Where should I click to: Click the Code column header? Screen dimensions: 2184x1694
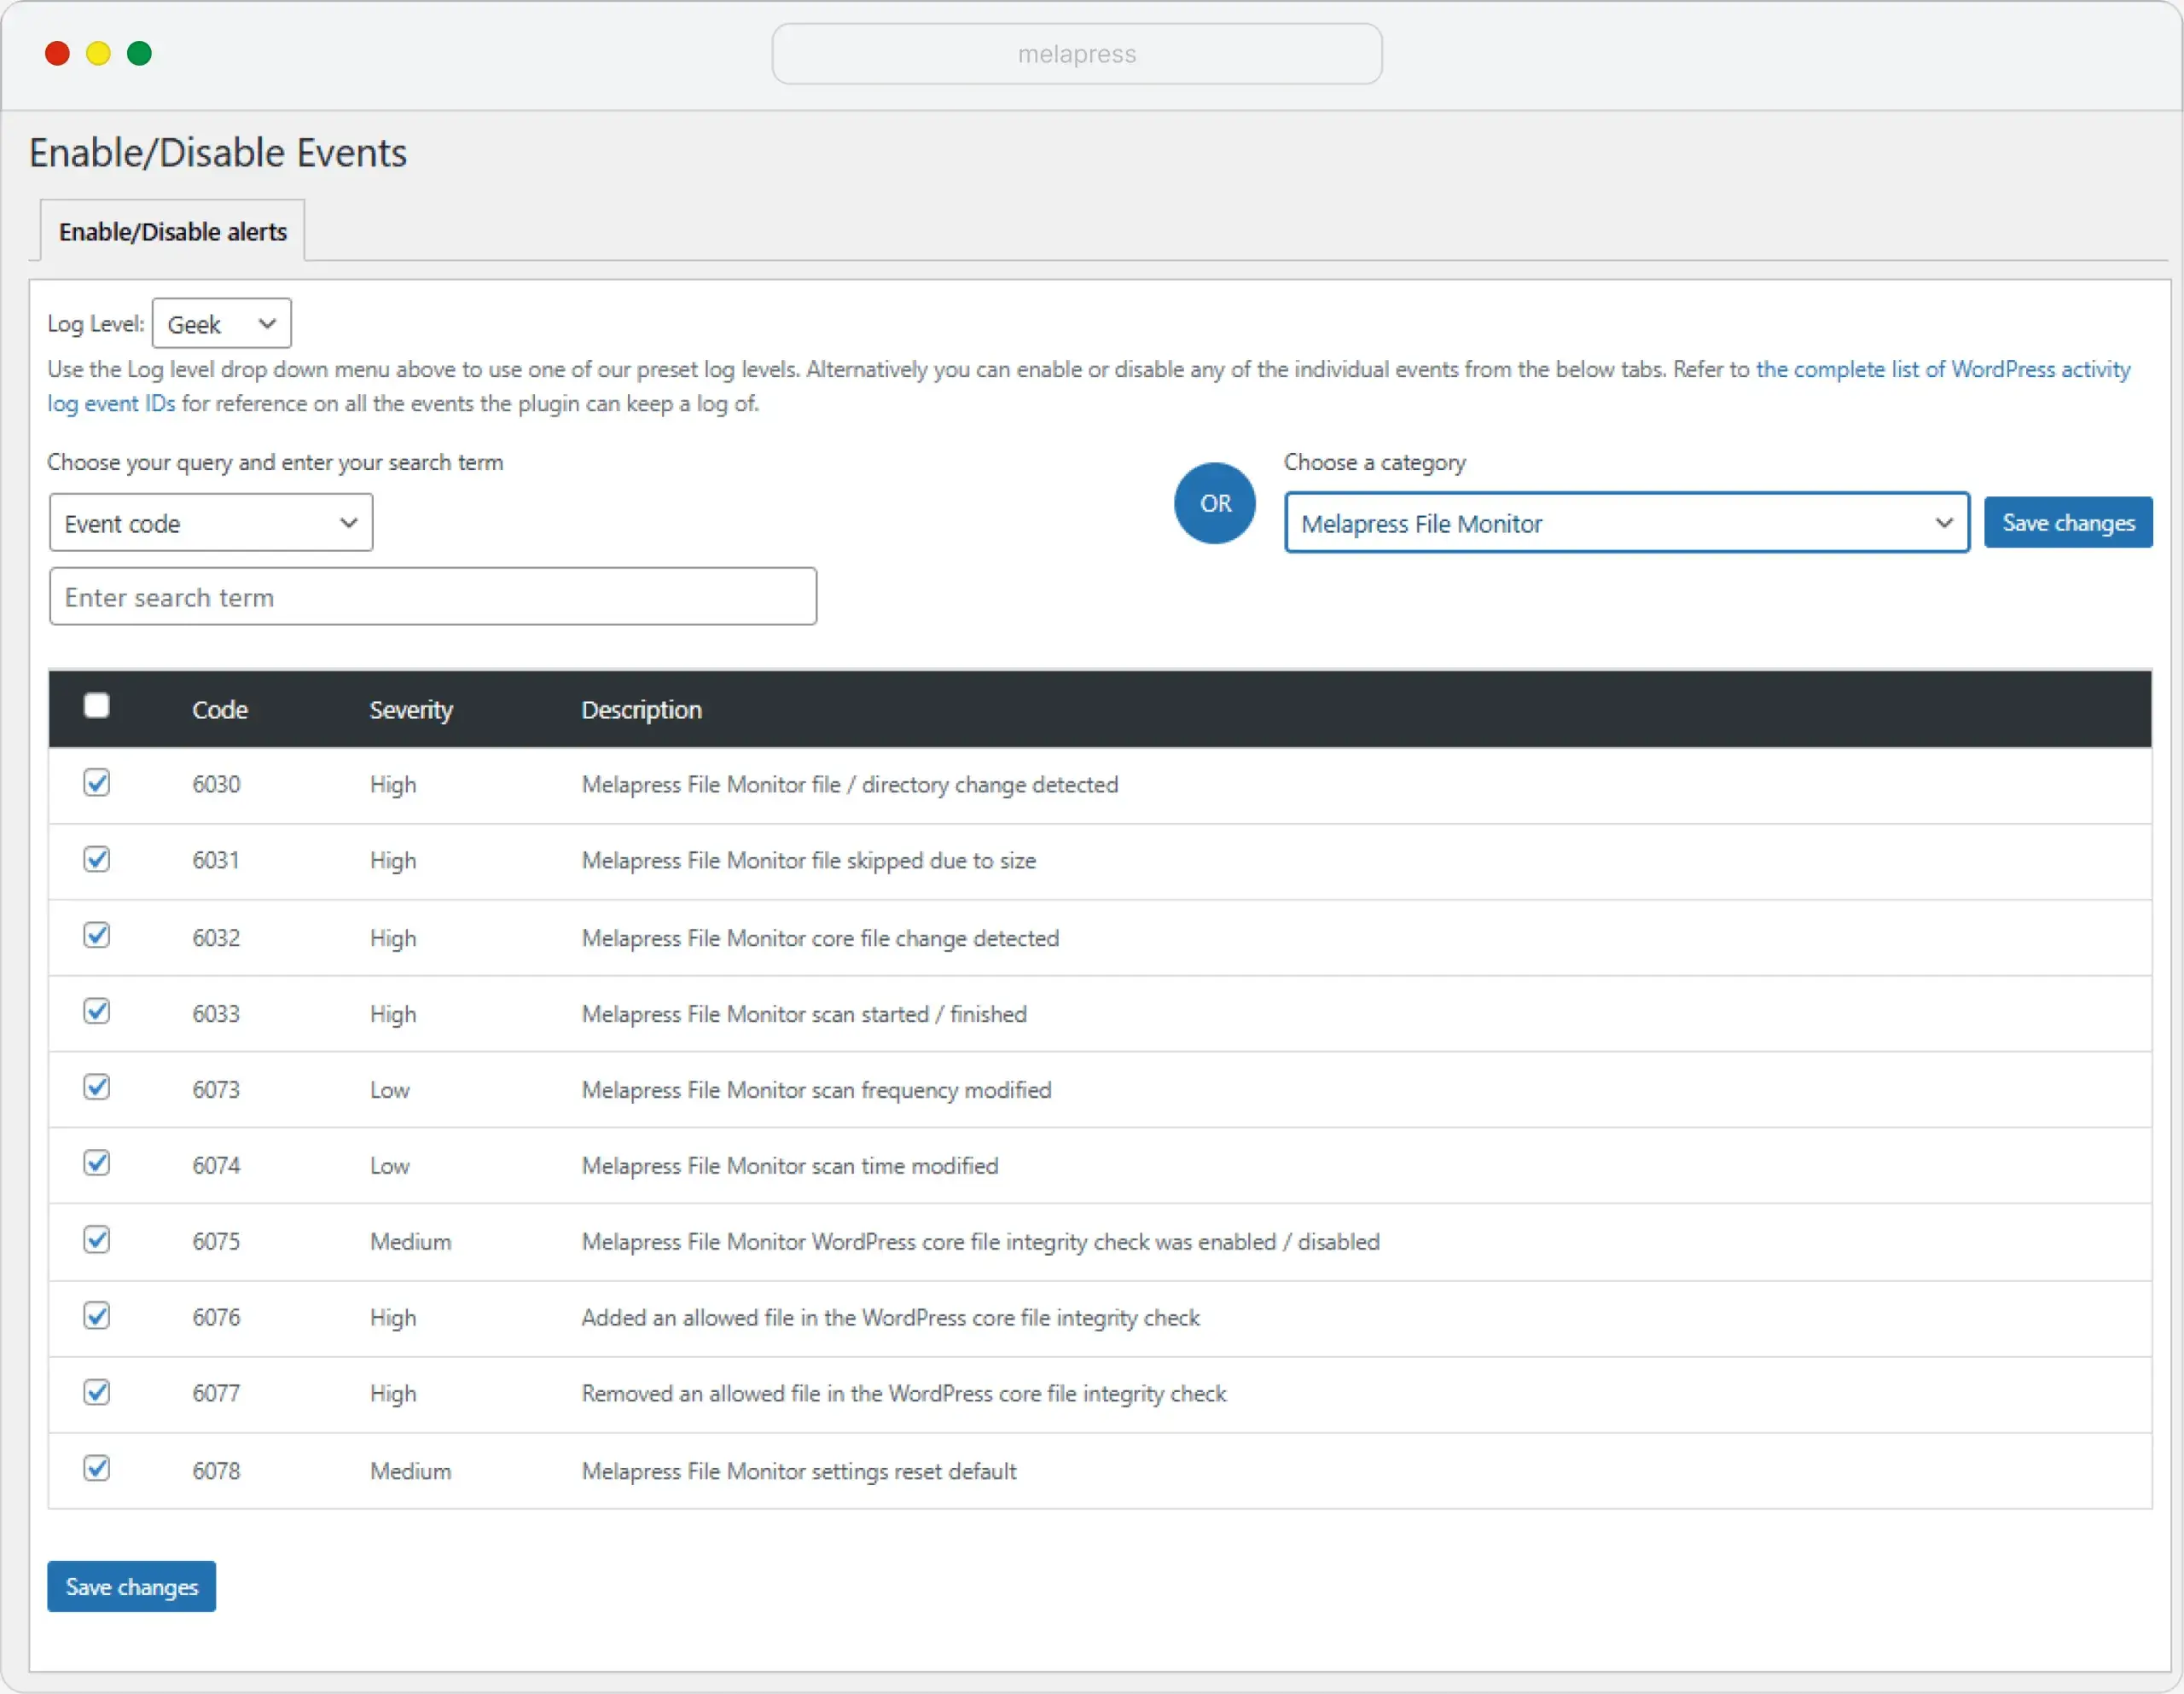(x=220, y=710)
